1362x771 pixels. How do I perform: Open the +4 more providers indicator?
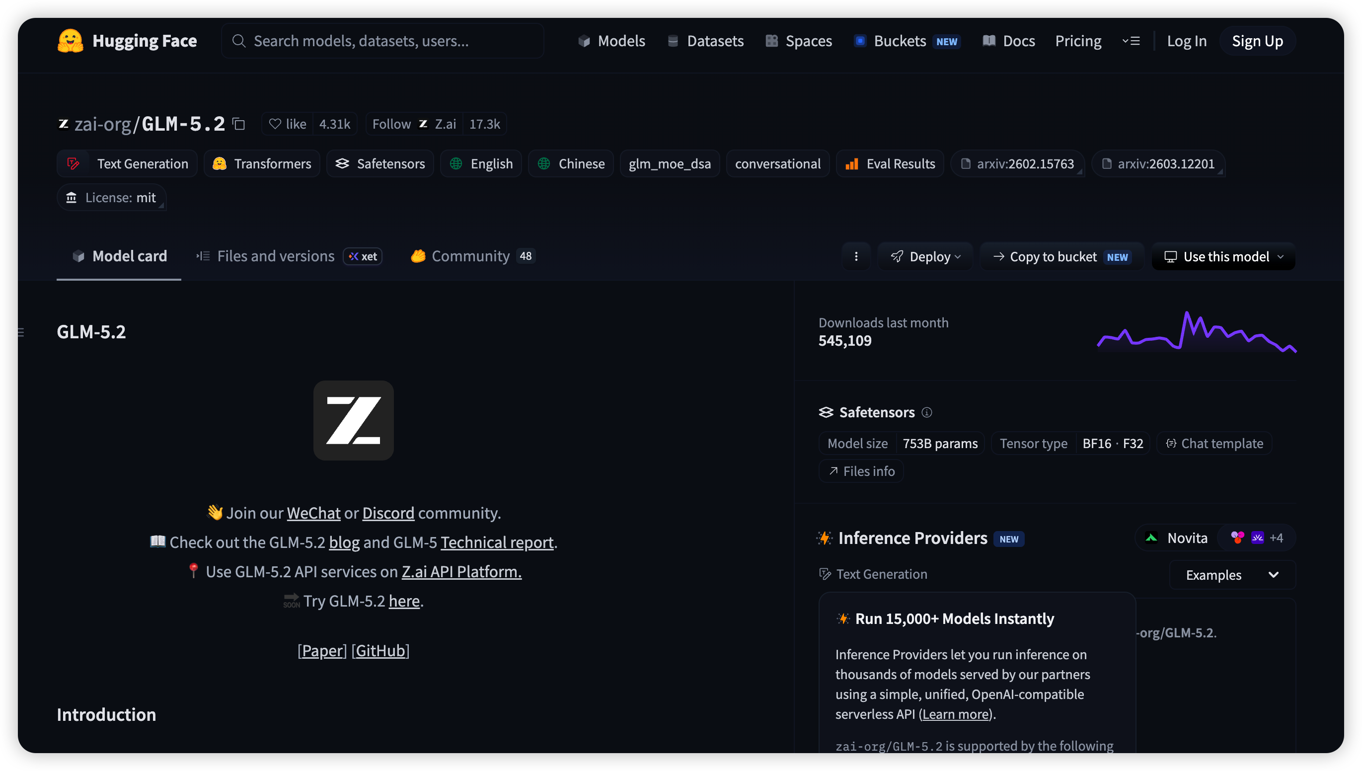coord(1276,538)
